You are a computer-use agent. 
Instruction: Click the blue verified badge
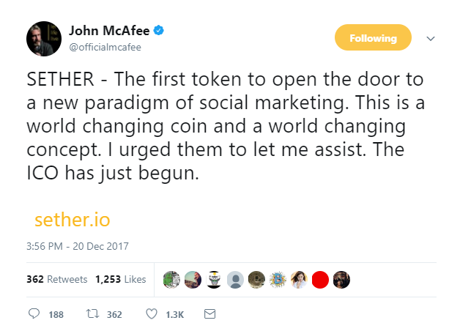tap(158, 31)
